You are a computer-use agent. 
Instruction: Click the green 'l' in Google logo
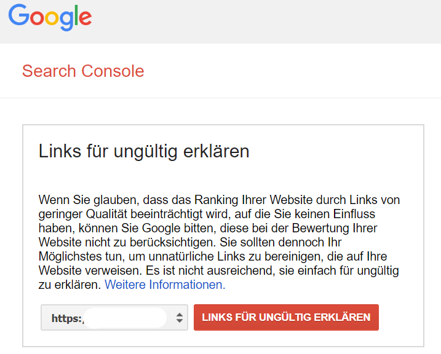pyautogui.click(x=77, y=15)
